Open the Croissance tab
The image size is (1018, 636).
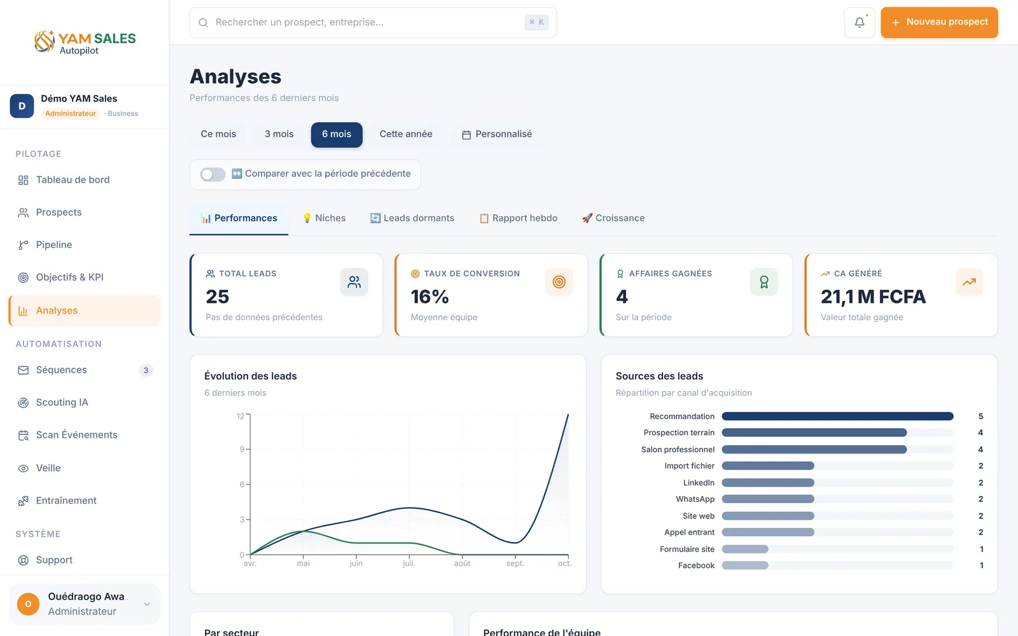(x=613, y=218)
